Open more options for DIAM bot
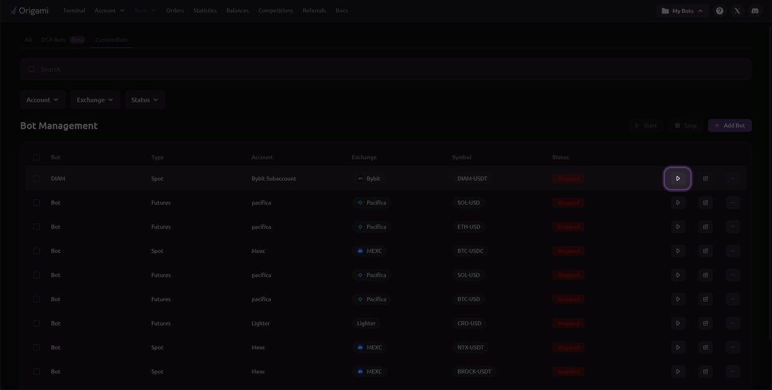772x390 pixels. pos(733,178)
